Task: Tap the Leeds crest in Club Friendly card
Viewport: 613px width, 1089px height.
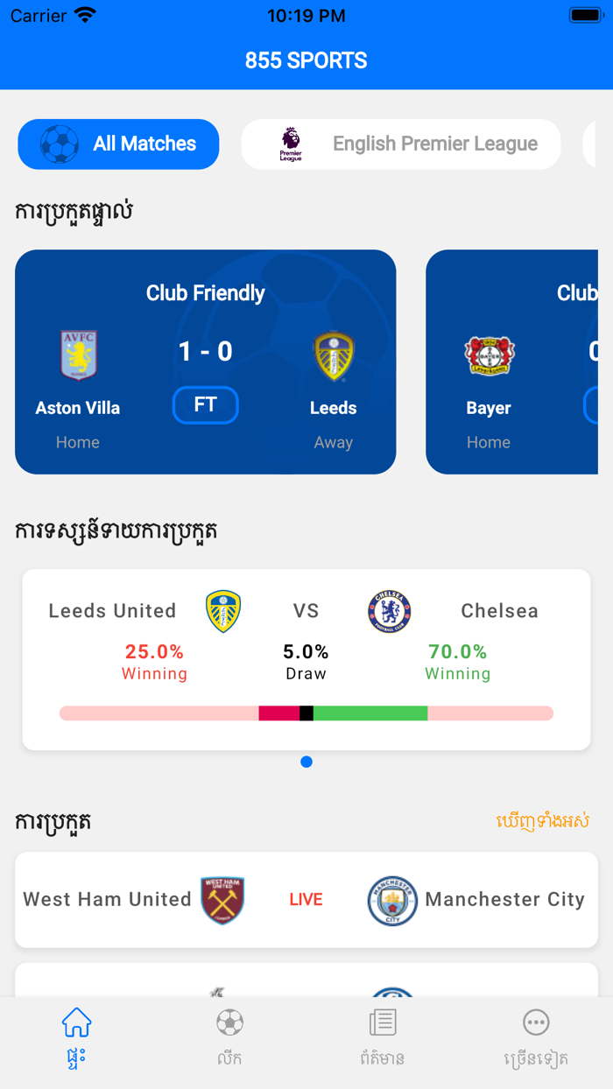Action: click(x=334, y=356)
